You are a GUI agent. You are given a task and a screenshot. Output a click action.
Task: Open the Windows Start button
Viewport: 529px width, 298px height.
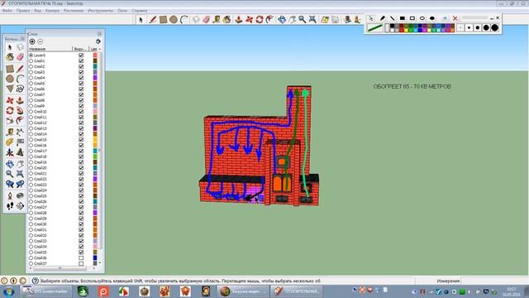click(8, 291)
